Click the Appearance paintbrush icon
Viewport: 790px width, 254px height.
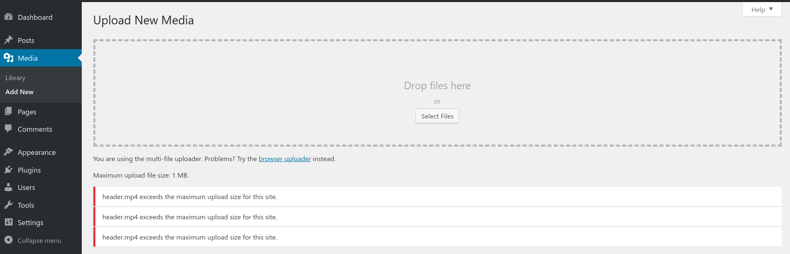8,152
